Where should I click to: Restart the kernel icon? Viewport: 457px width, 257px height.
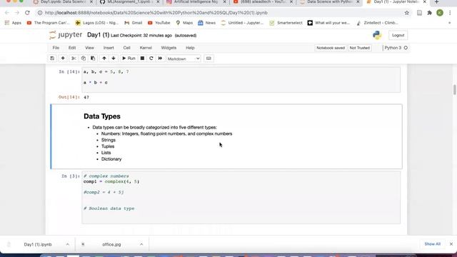point(151,59)
